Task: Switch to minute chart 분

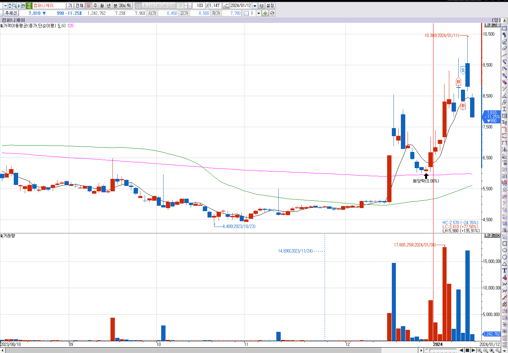Action: pyautogui.click(x=115, y=6)
